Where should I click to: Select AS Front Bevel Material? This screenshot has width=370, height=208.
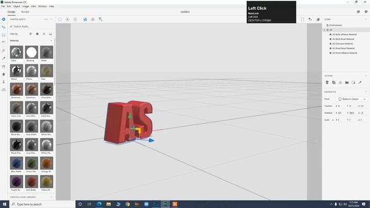[x=343, y=49]
